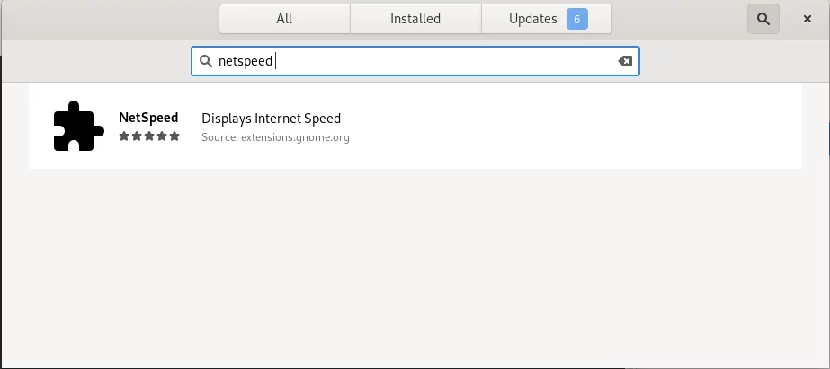The height and width of the screenshot is (369, 830).
Task: Click the Source extensions.gnome.org text
Action: click(275, 138)
